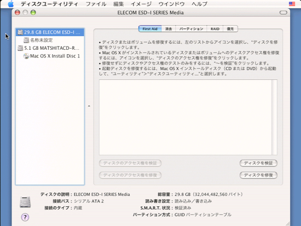301x226 pixels.
Task: Click the 検証済み S.M.A.R.T. status value
Action: tap(183, 208)
